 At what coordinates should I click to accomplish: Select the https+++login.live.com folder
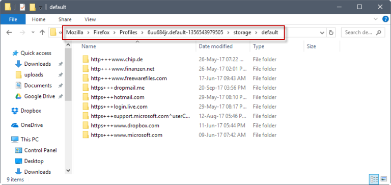coord(119,107)
